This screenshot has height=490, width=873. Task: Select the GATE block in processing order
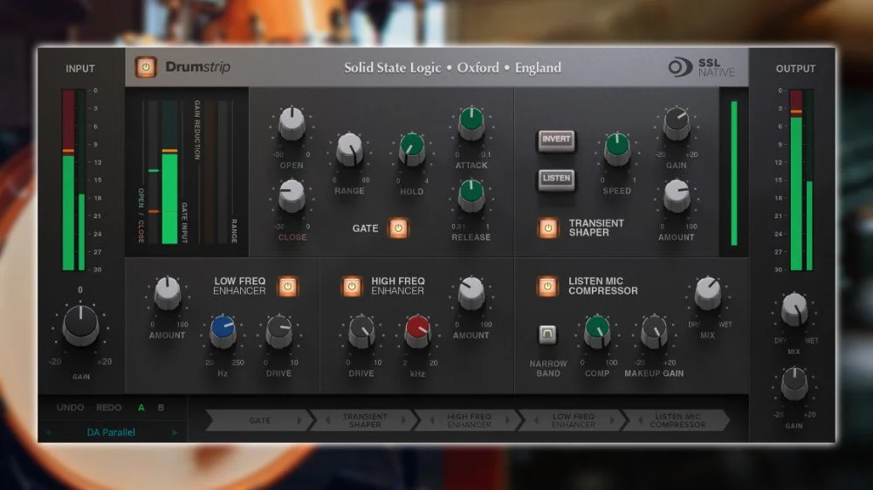point(259,420)
